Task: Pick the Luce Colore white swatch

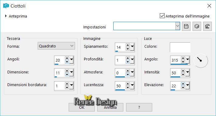Action: 180,47
